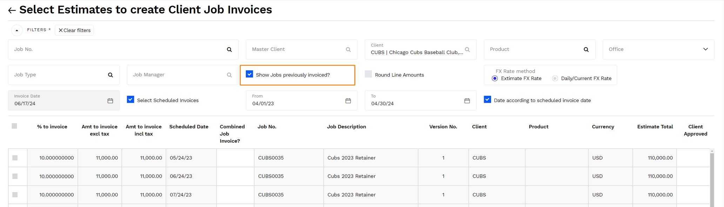
Task: Open the To date calendar picker
Action: point(467,101)
